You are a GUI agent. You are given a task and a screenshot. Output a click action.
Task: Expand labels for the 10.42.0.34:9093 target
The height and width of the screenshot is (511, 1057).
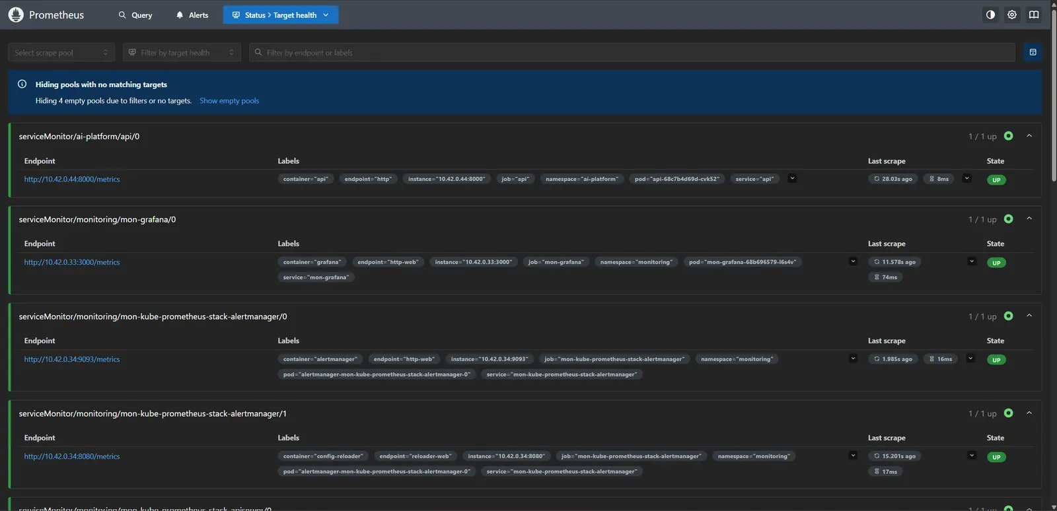click(x=853, y=358)
